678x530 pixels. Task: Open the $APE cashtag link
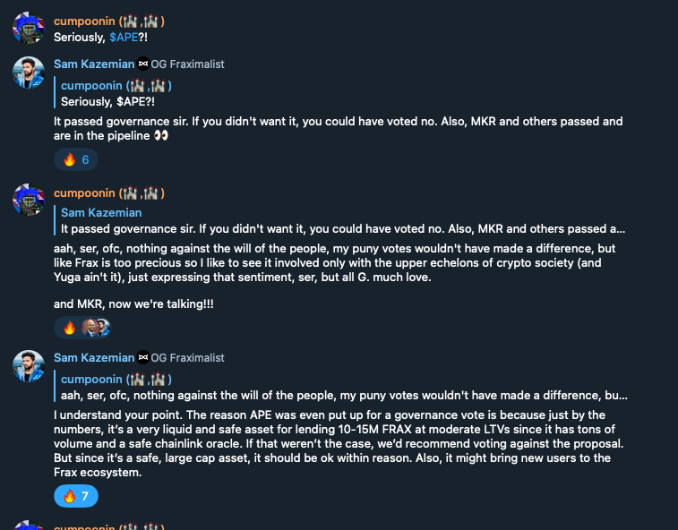(124, 37)
